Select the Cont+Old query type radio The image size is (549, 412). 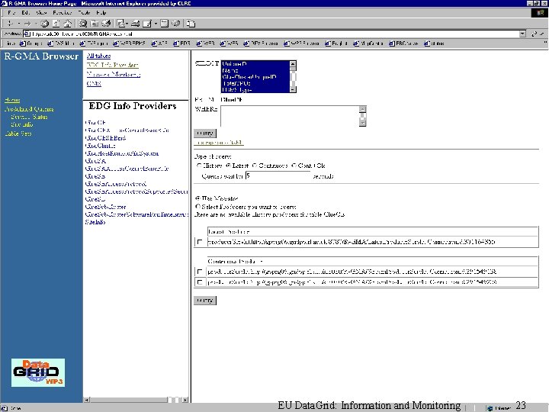pyautogui.click(x=294, y=166)
